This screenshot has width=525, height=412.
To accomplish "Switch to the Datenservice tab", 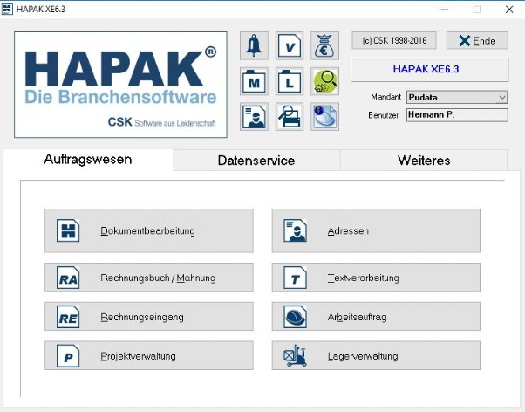I will click(256, 161).
